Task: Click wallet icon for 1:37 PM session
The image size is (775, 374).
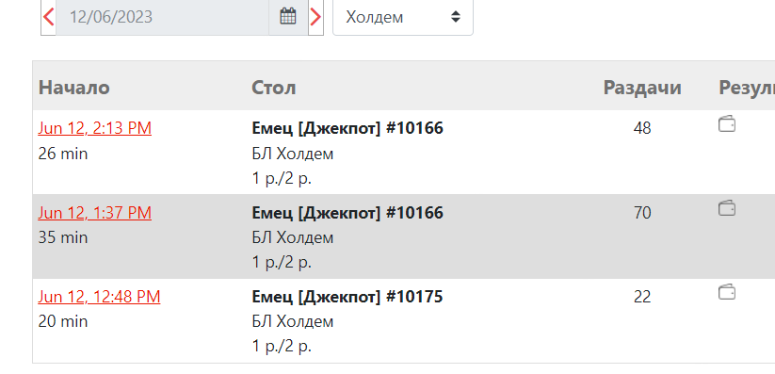Action: [727, 208]
